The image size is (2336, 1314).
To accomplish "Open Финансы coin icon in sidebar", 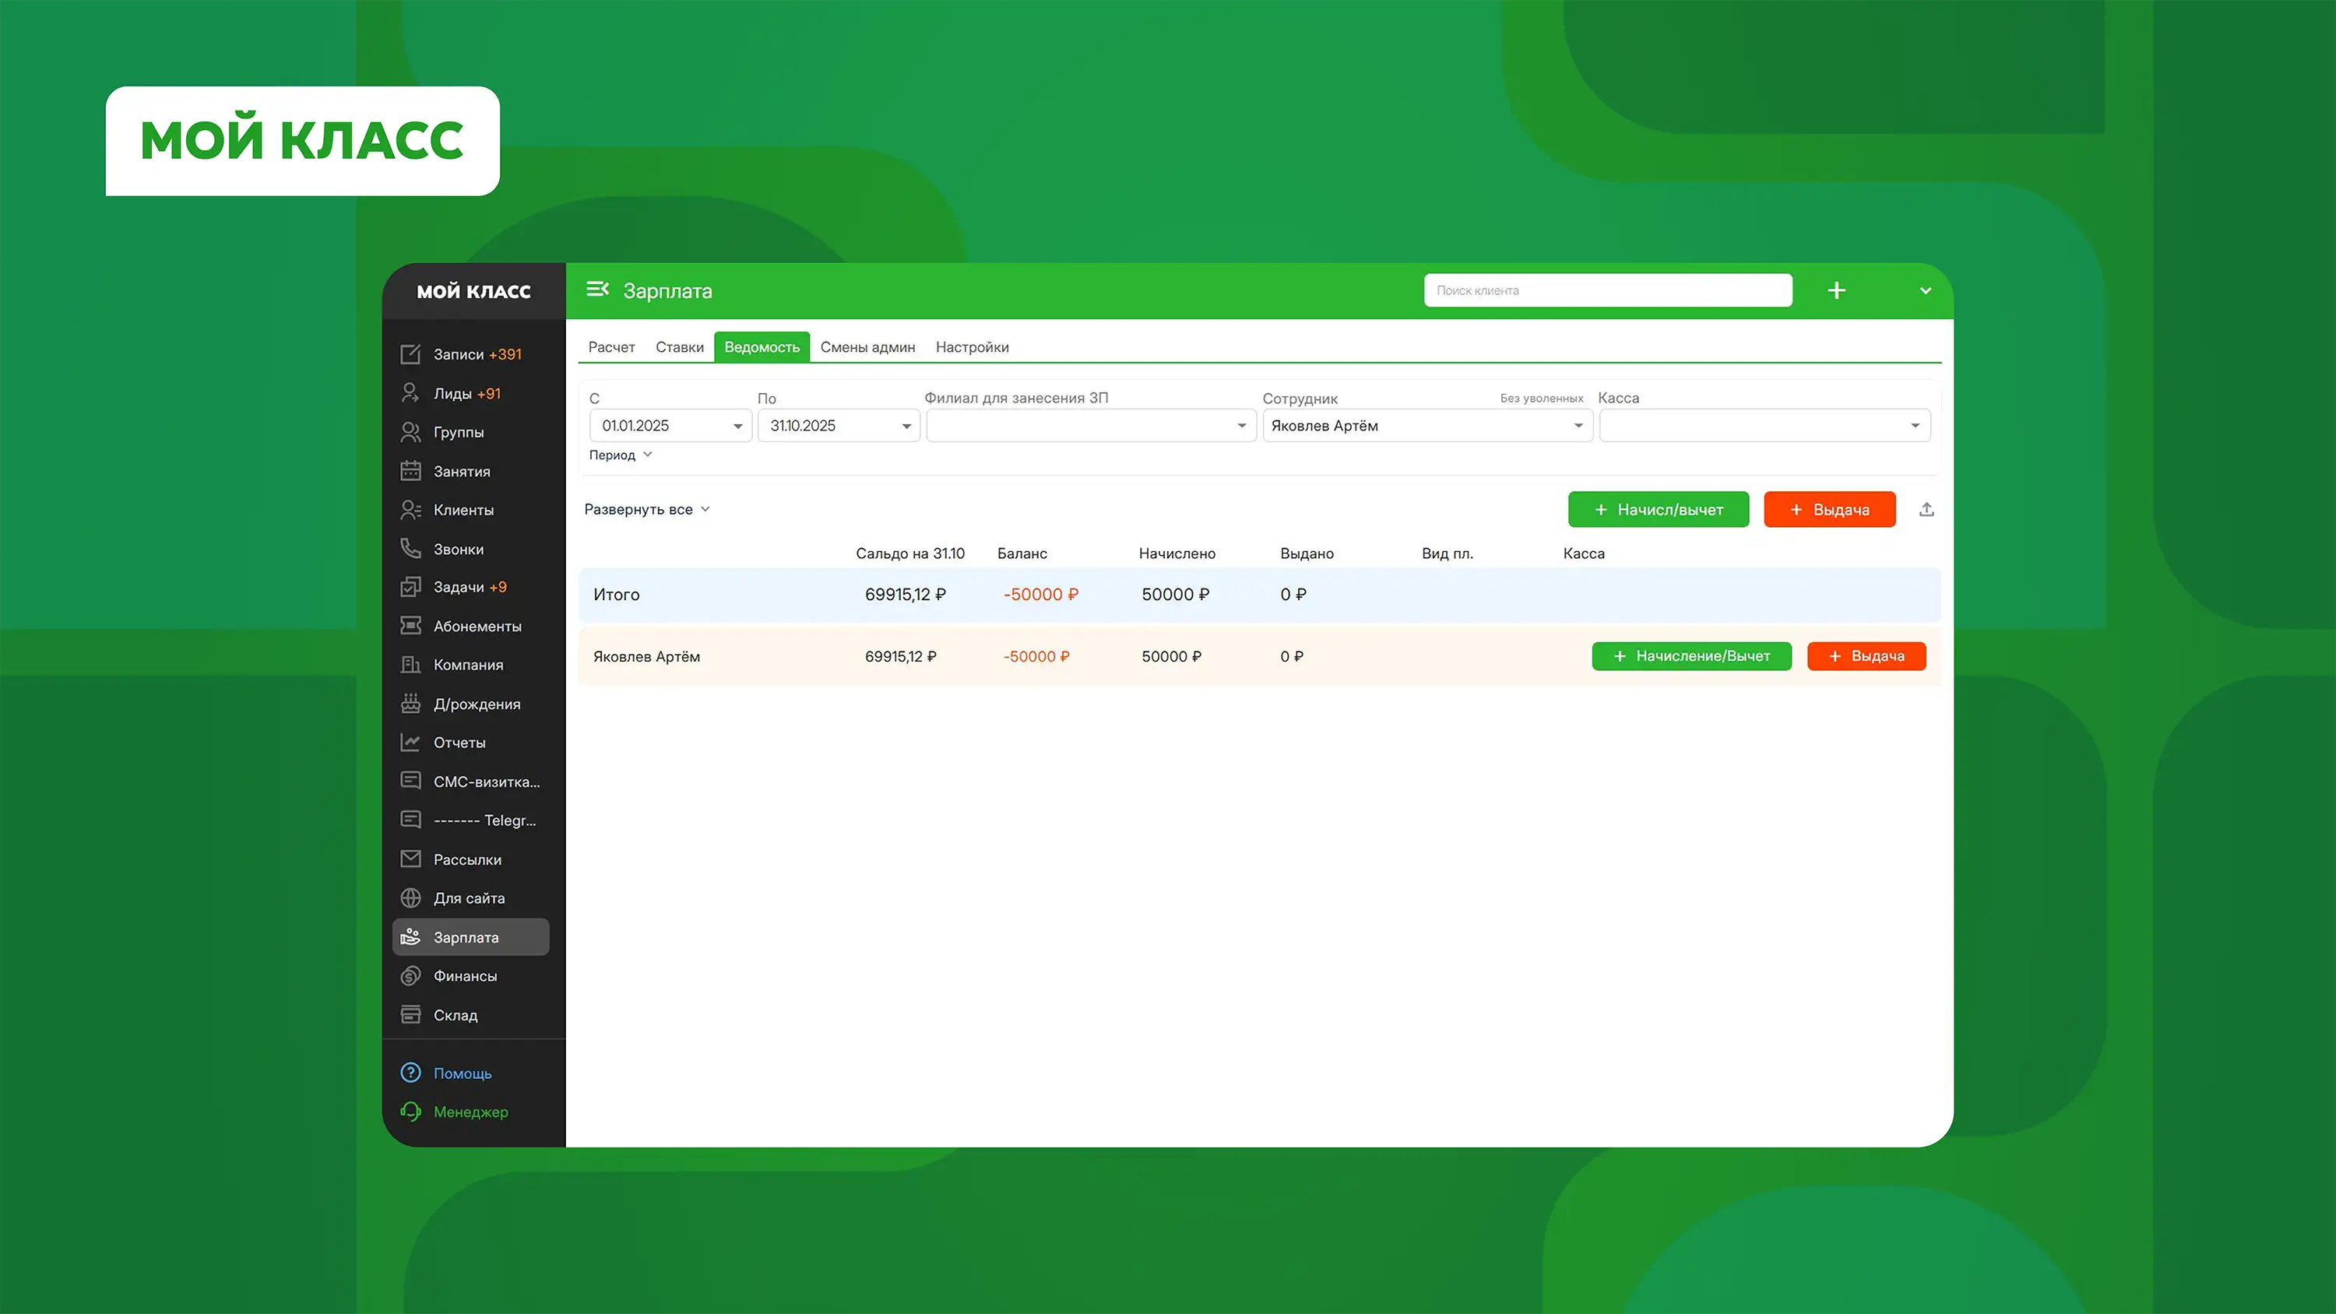I will pyautogui.click(x=411, y=975).
